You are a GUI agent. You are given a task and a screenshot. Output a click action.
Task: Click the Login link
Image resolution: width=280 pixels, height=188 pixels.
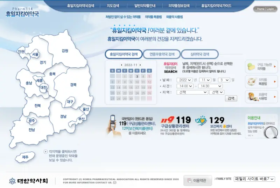click(270, 9)
